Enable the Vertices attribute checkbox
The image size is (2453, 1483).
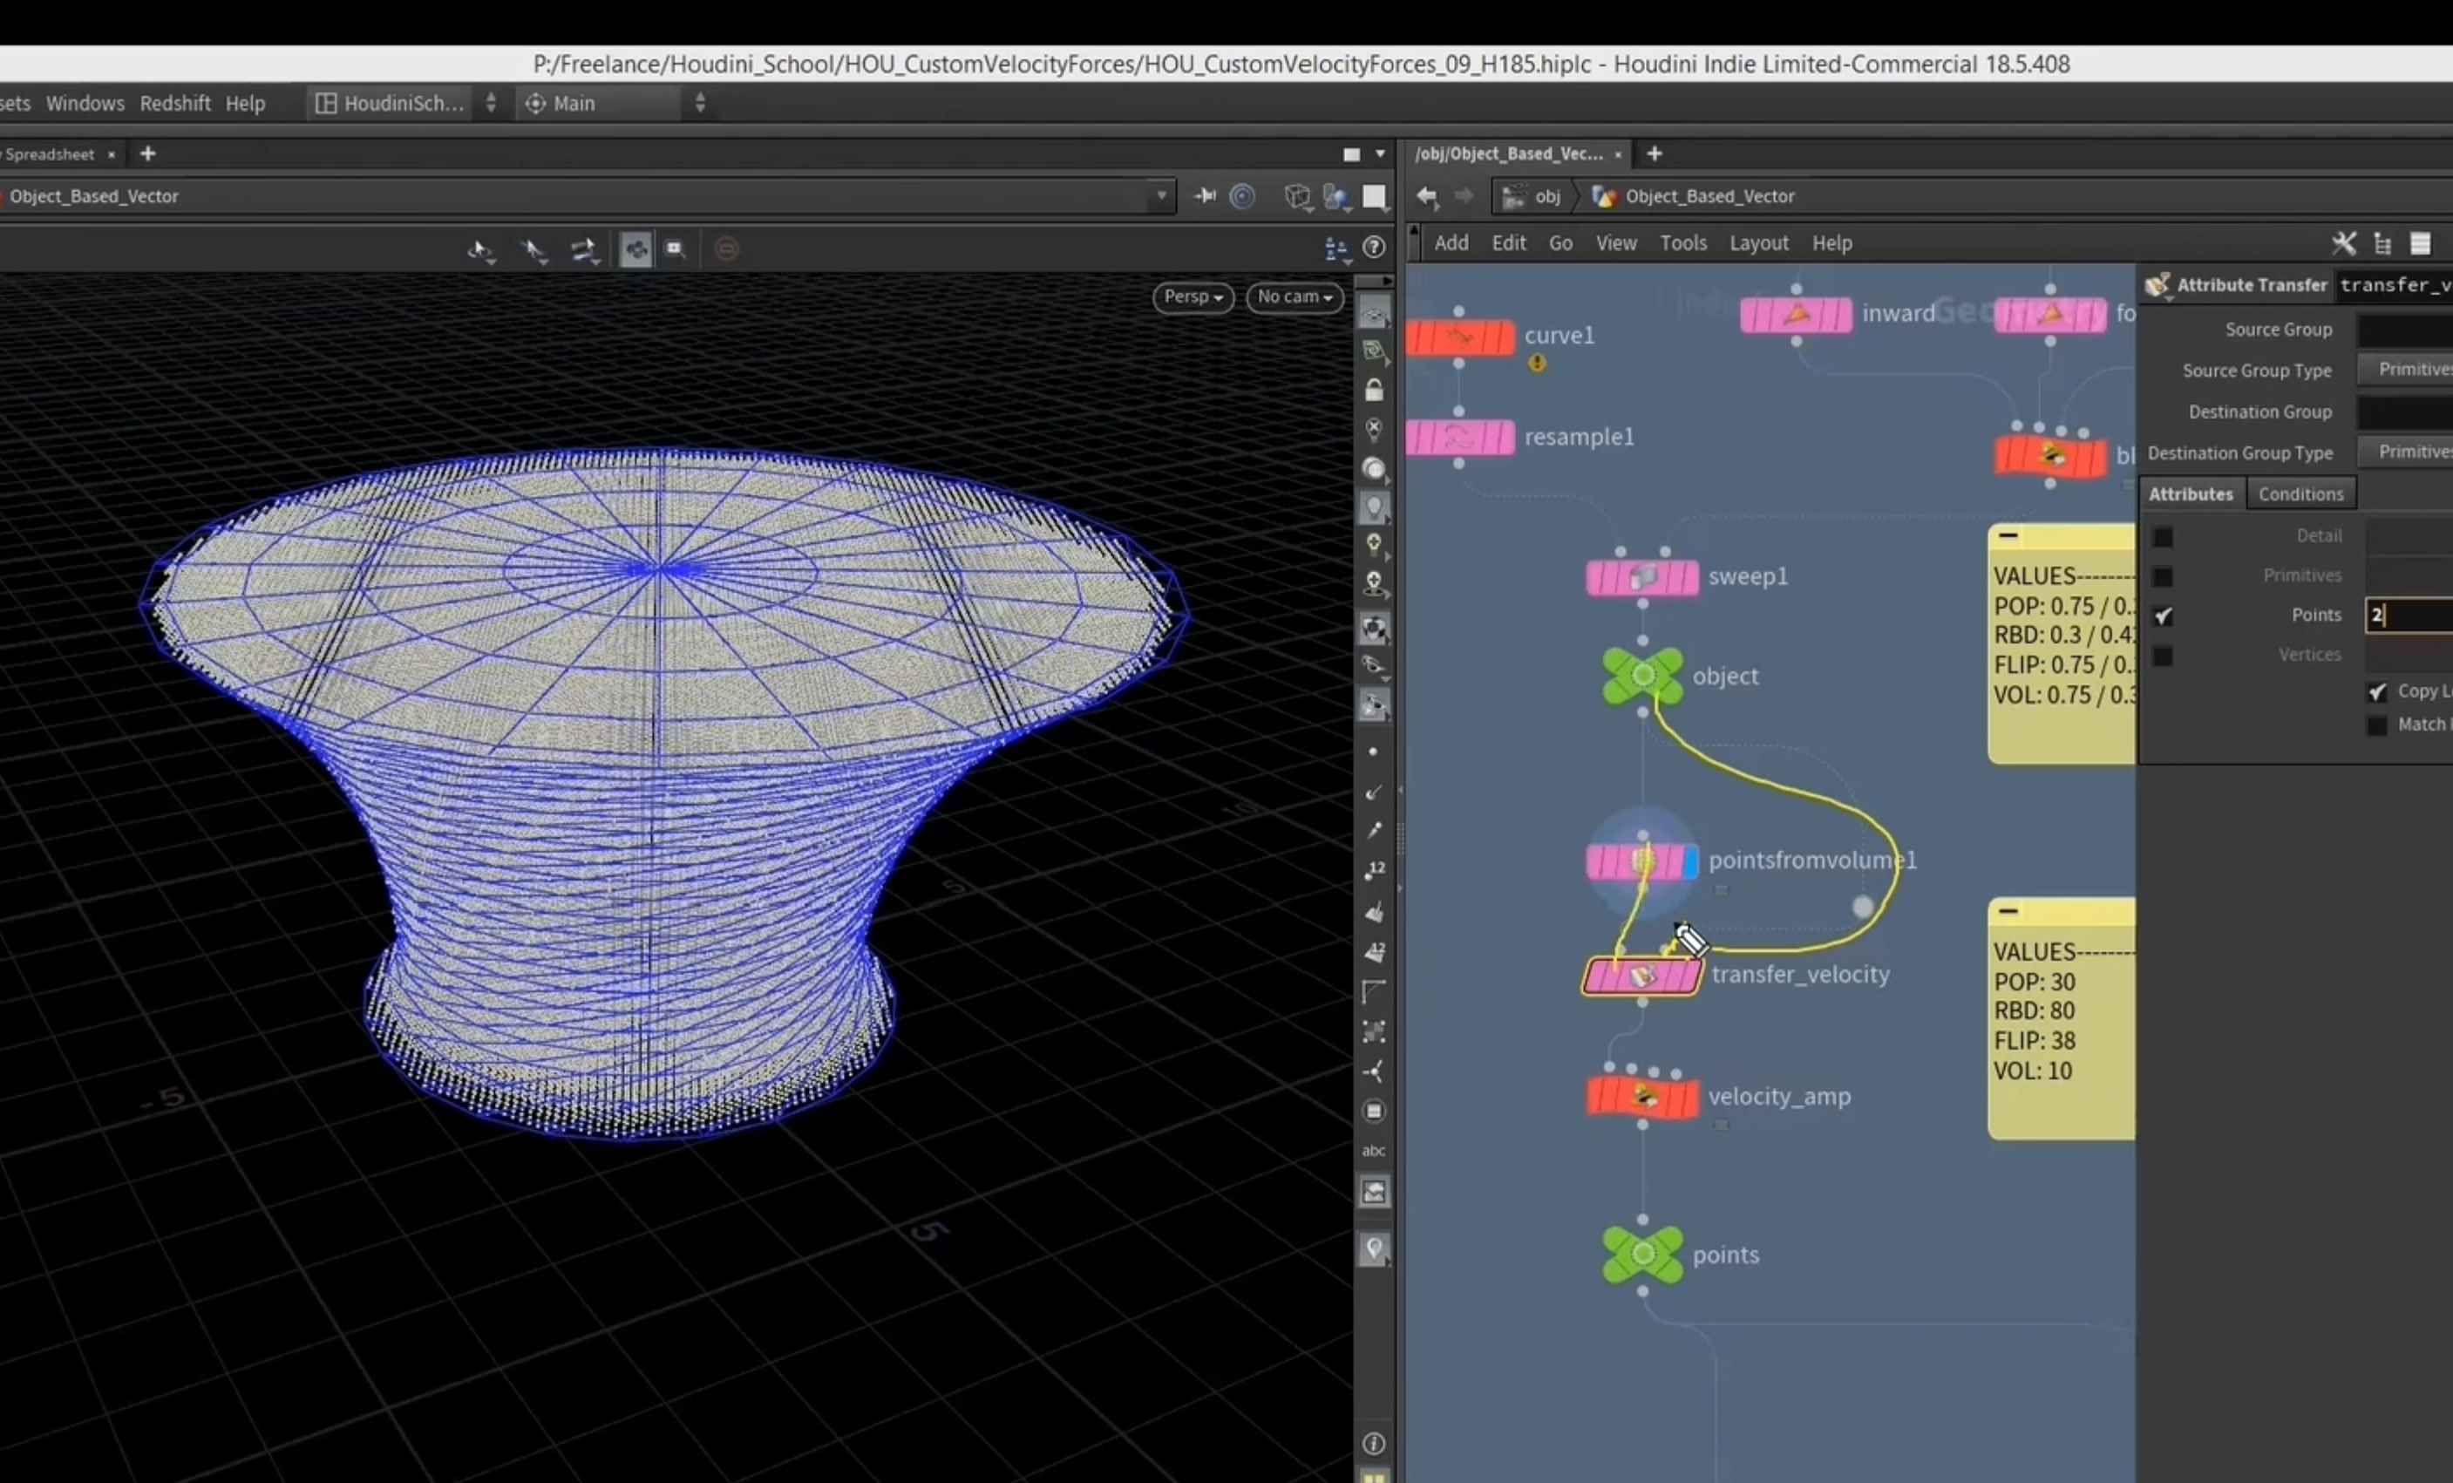[x=2163, y=656]
